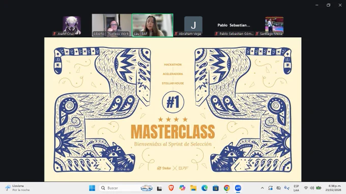Image resolution: width=346 pixels, height=194 pixels.
Task: Open File Explorer from taskbar
Action: [x=193, y=188]
